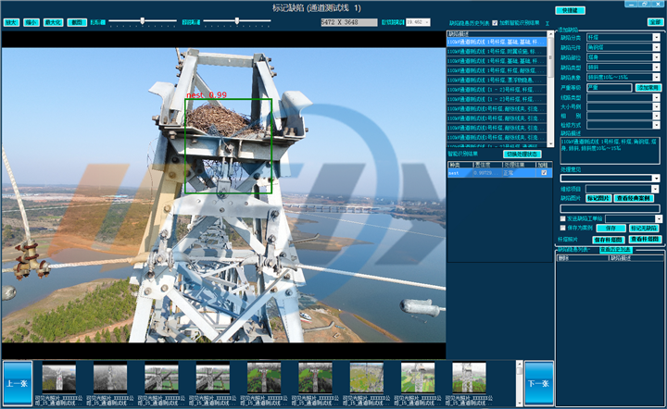The image size is (667, 409).
Task: Open the first thumbnail in the strip
Action: pos(59,378)
